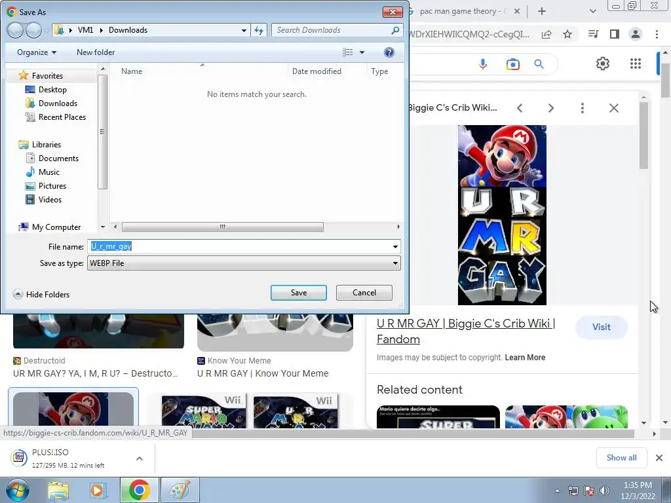
Task: Open Downloads in the navigation pane
Action: [58, 103]
